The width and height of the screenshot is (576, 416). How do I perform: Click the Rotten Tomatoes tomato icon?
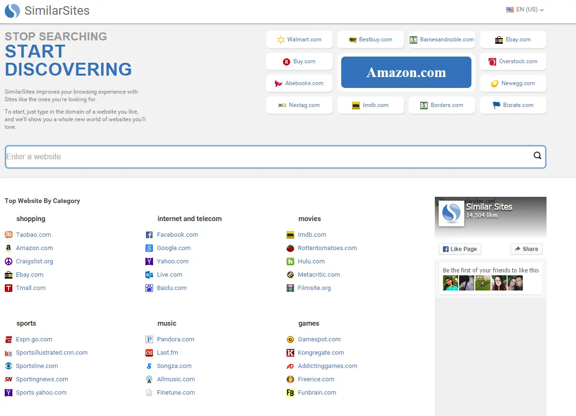290,248
